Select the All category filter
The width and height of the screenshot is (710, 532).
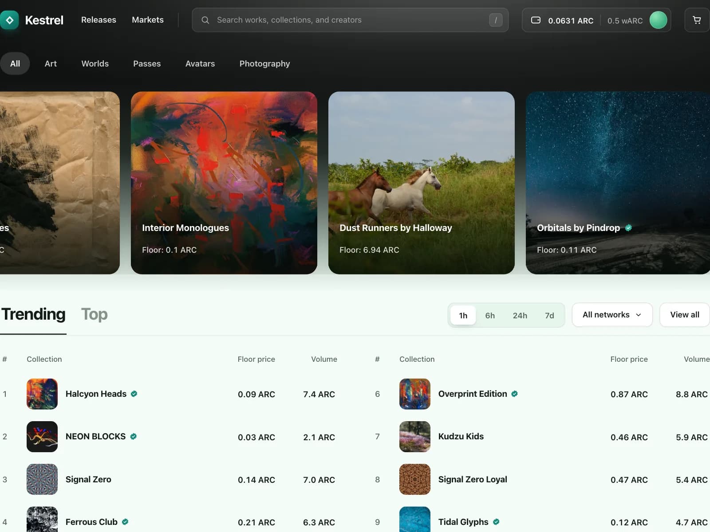point(15,63)
